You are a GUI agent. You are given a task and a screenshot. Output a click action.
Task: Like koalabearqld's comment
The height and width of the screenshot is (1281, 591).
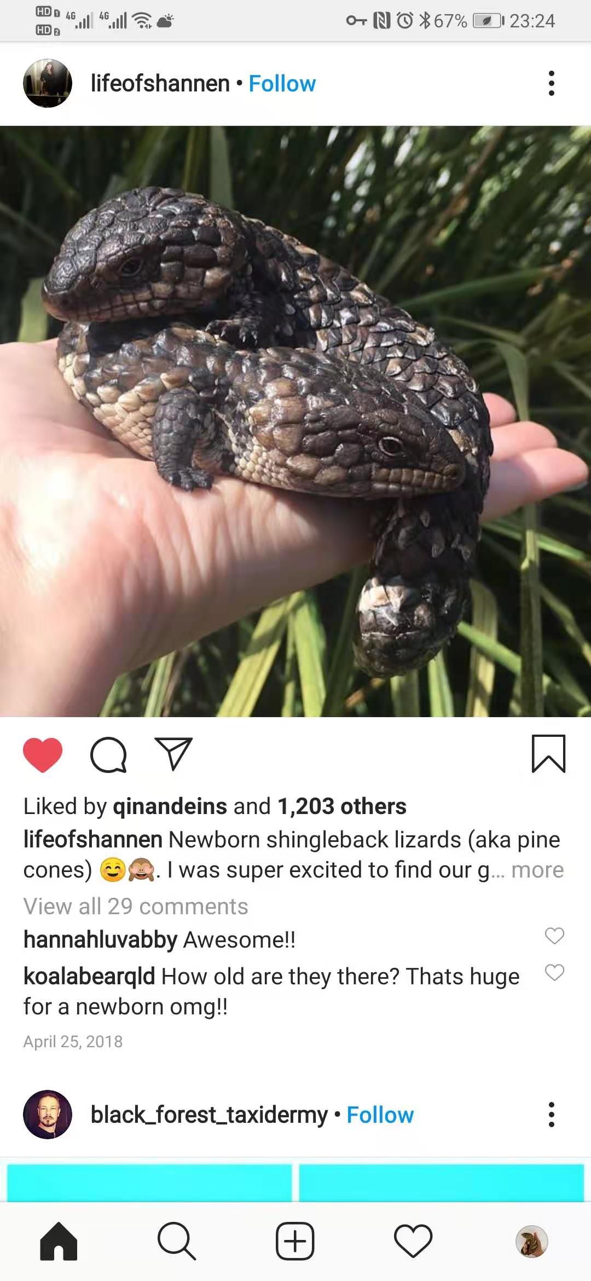tap(554, 972)
